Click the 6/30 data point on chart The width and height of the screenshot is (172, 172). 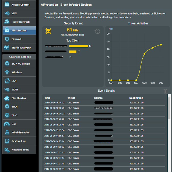161,45
